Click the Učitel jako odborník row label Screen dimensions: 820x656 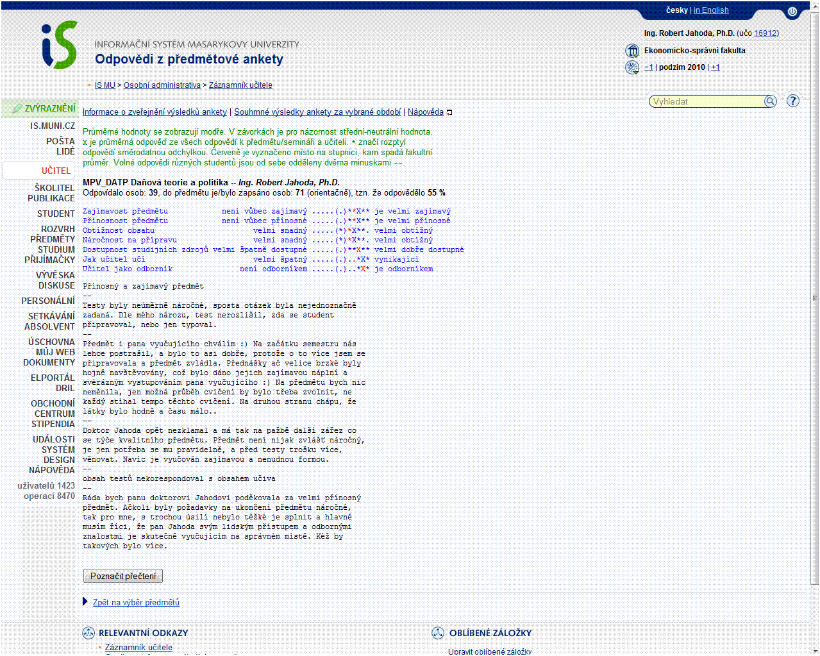coord(128,269)
